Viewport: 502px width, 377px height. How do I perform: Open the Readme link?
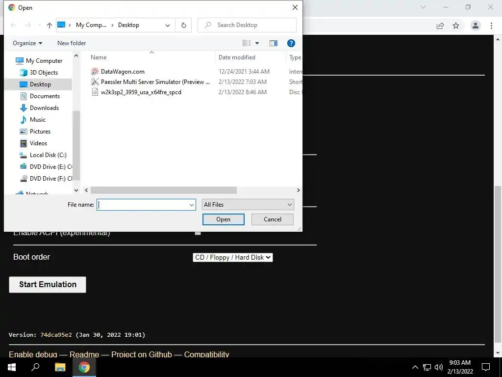(x=84, y=354)
